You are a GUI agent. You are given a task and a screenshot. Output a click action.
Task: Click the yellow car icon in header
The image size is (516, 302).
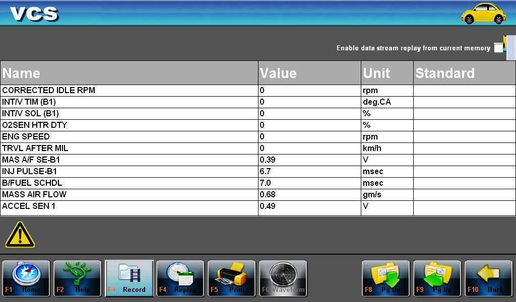tap(483, 13)
